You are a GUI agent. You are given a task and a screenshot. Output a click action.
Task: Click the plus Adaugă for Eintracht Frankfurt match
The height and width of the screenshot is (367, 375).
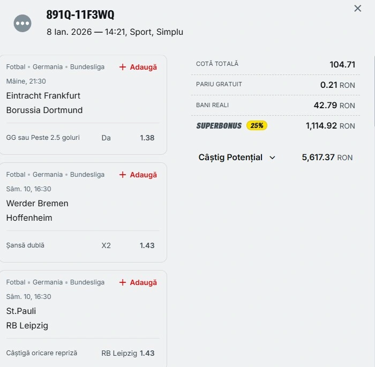click(x=138, y=67)
